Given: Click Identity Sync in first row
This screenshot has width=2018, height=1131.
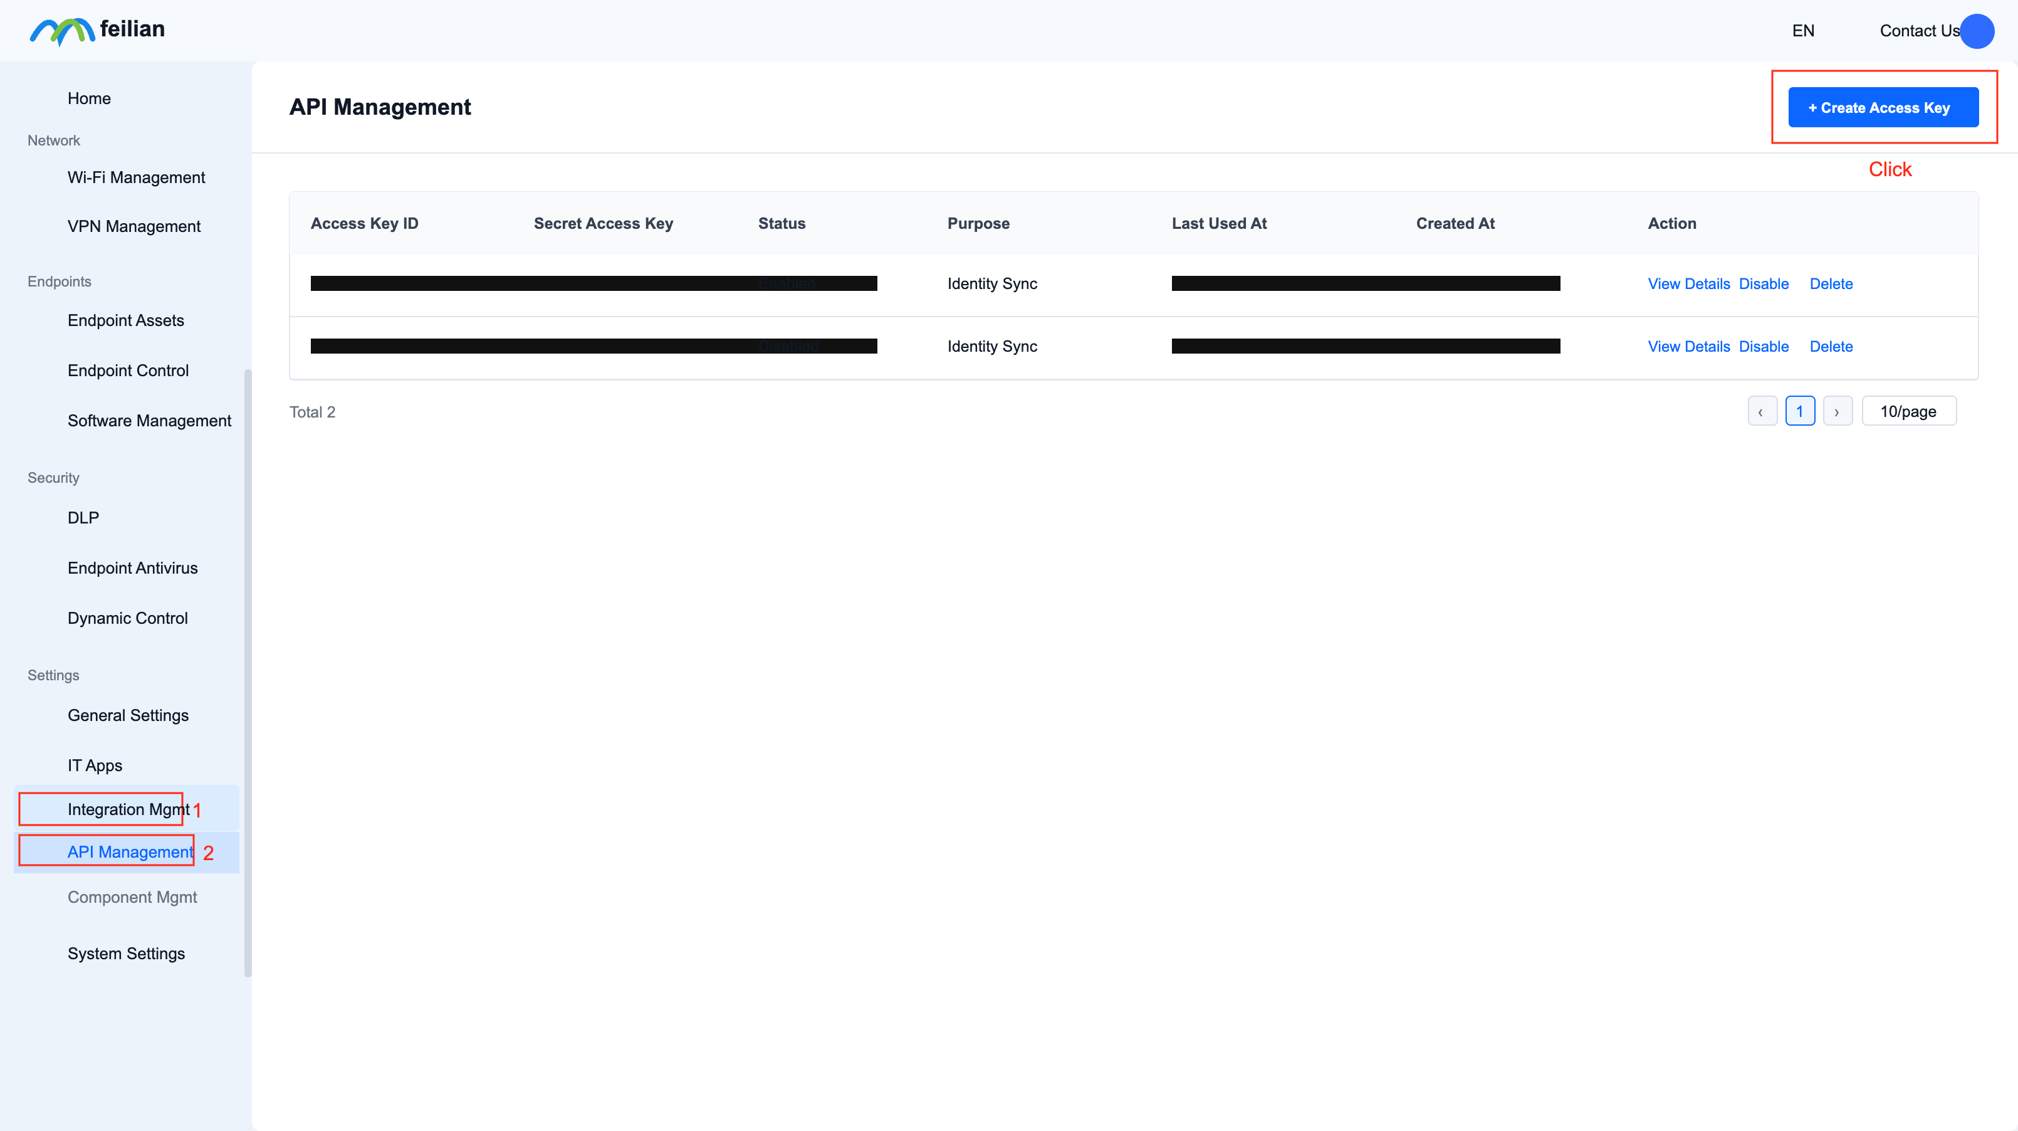Looking at the screenshot, I should [991, 284].
